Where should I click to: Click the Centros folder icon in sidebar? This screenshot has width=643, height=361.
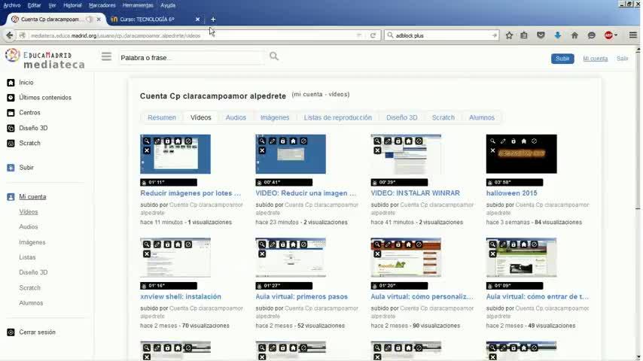11,113
